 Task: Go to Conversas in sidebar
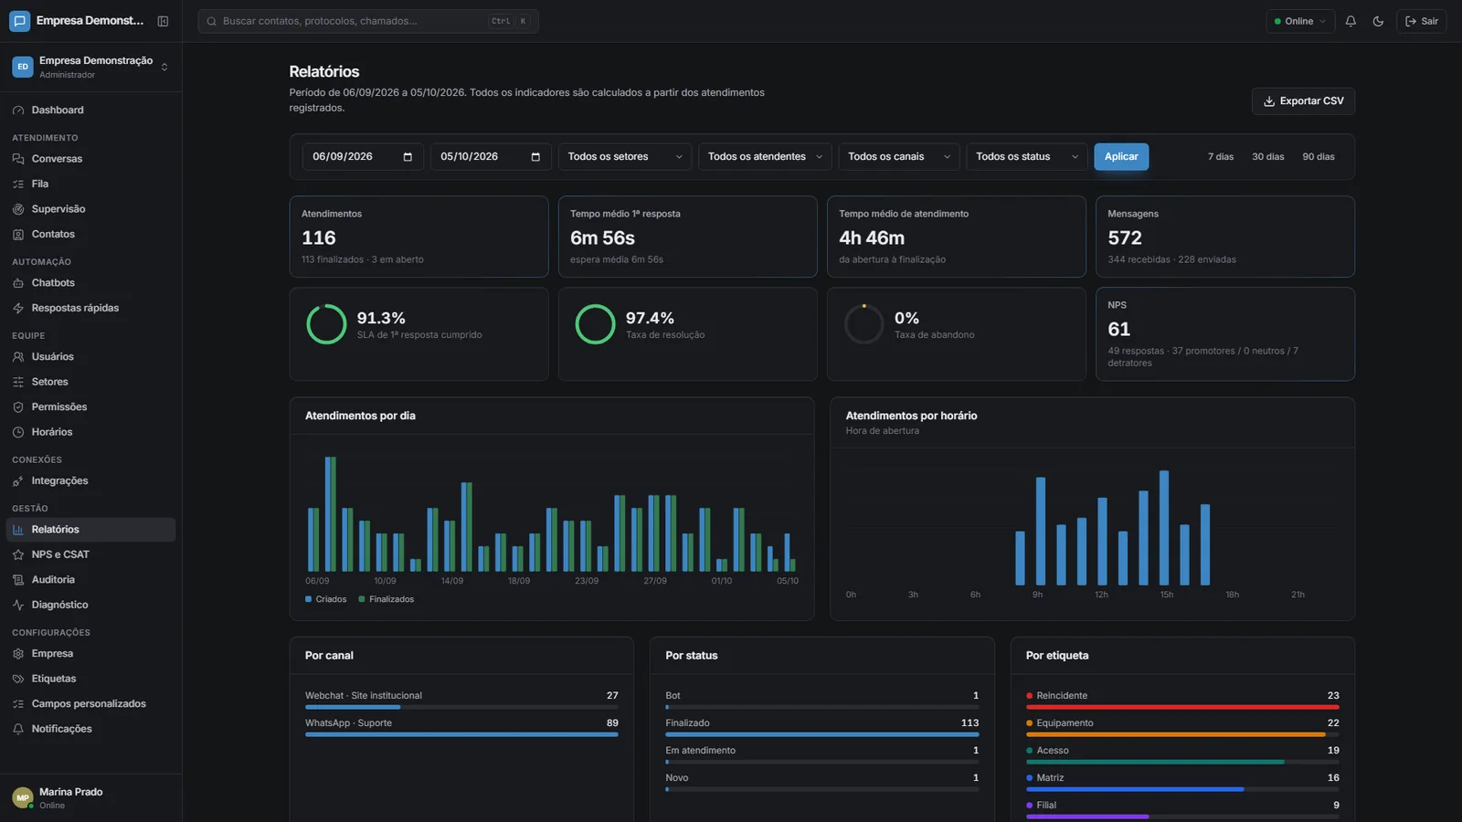click(90, 159)
